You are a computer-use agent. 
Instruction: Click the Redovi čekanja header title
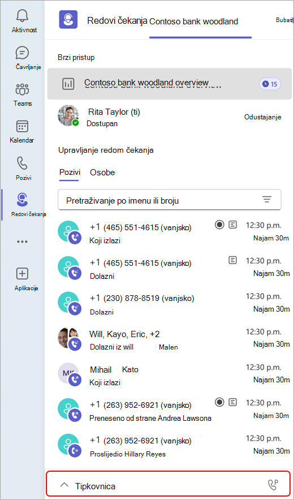coord(117,21)
